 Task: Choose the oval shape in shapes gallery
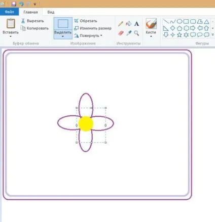pyautogui.click(x=180, y=21)
